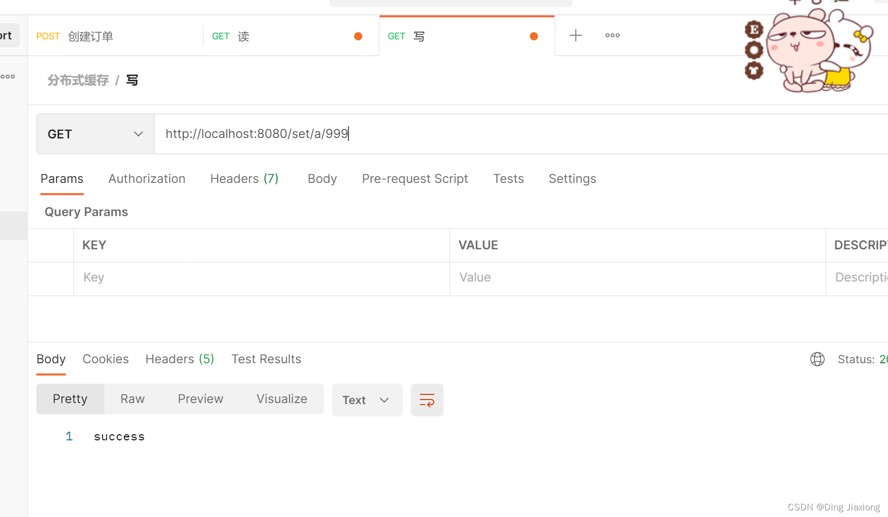Switch to POST 创建订单 tab
888x517 pixels.
(115, 36)
